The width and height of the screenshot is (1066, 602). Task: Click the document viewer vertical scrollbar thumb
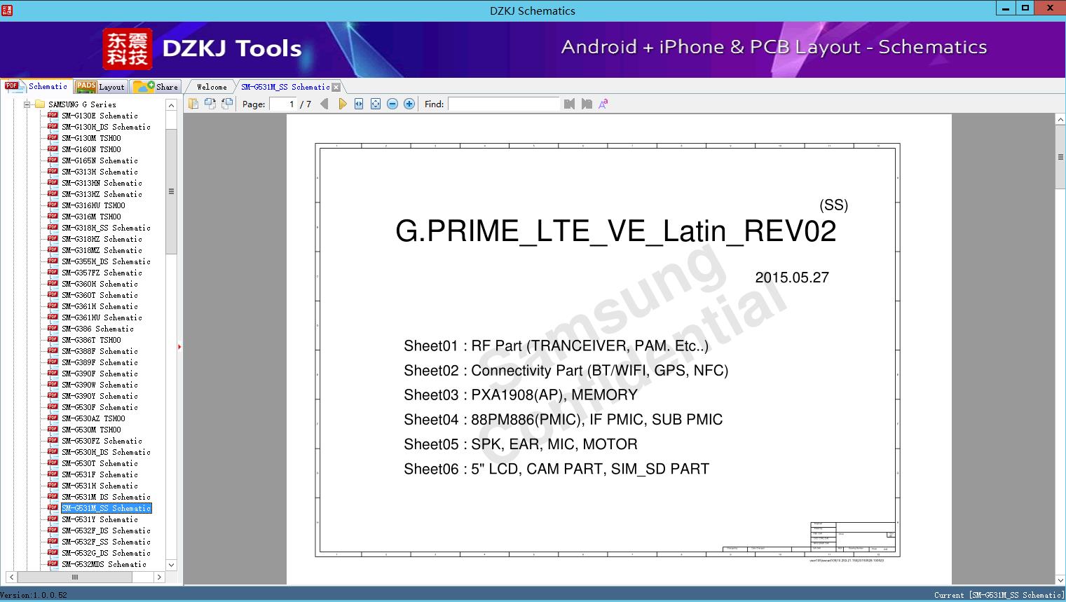pyautogui.click(x=1060, y=157)
